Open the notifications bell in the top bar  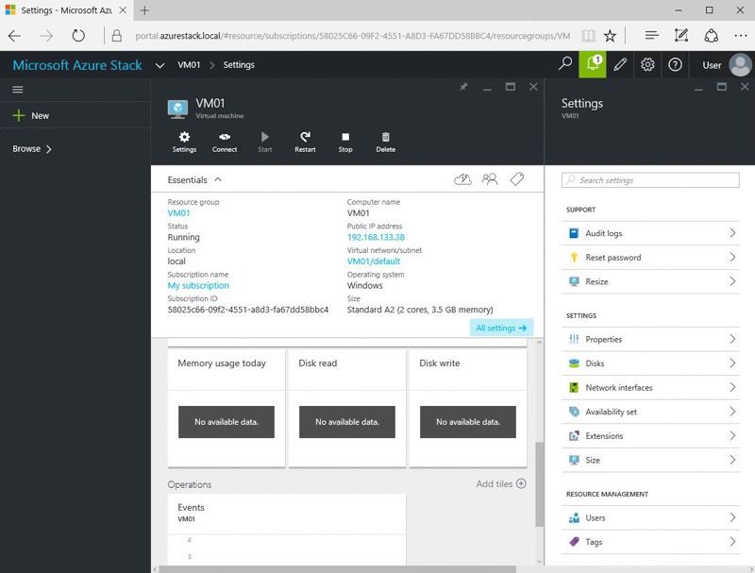pyautogui.click(x=591, y=64)
